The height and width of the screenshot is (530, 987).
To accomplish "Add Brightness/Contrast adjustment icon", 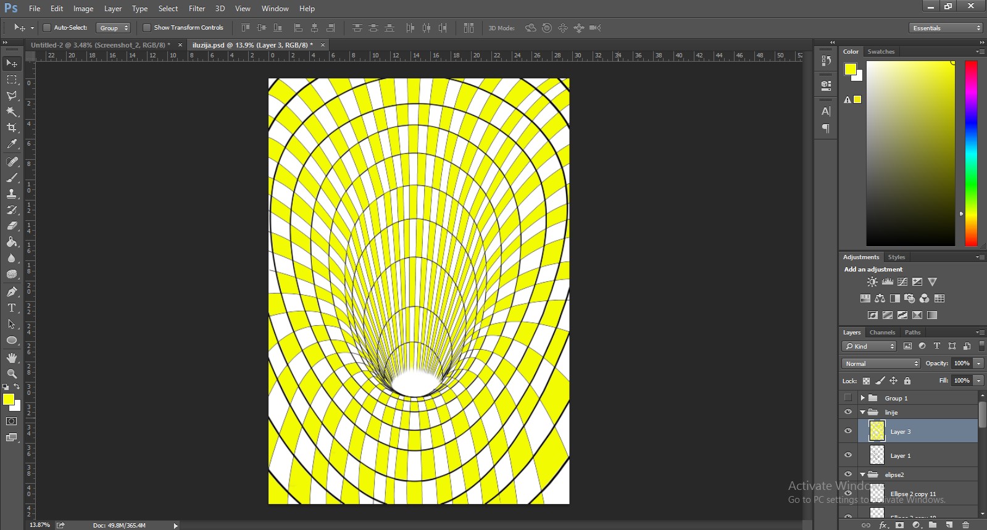I will [872, 282].
